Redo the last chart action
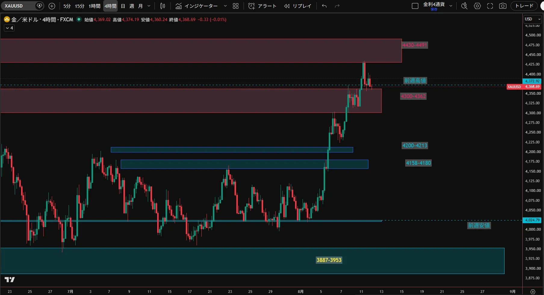Screen dimensions: 544x295 (x=337, y=6)
